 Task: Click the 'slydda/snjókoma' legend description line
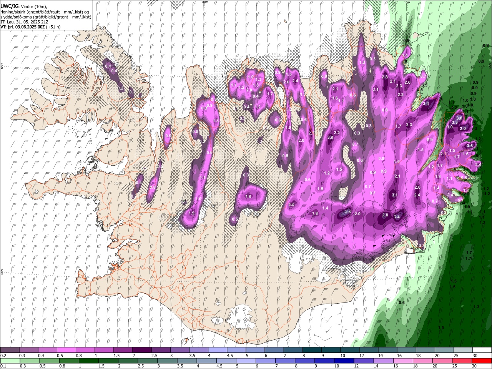(46, 17)
